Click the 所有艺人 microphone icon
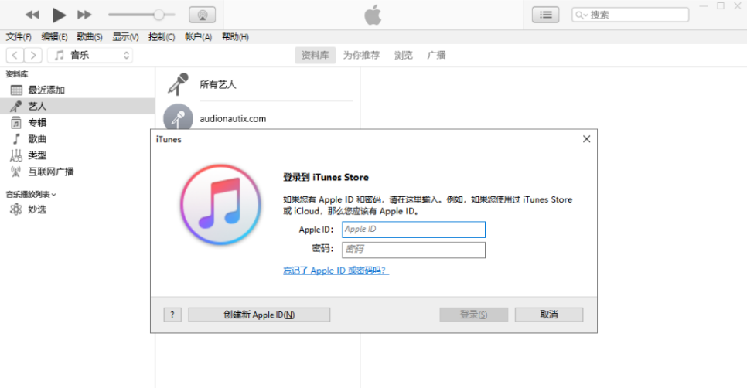The width and height of the screenshot is (747, 388). pos(178,84)
